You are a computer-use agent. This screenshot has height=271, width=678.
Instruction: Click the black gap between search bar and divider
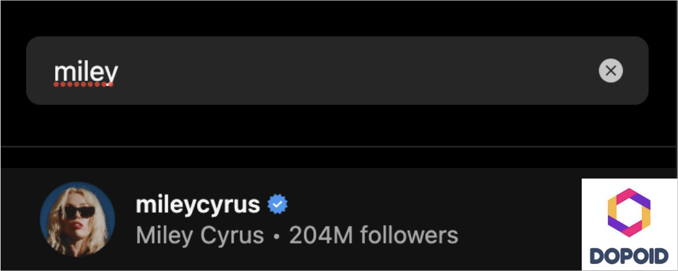coord(339,126)
